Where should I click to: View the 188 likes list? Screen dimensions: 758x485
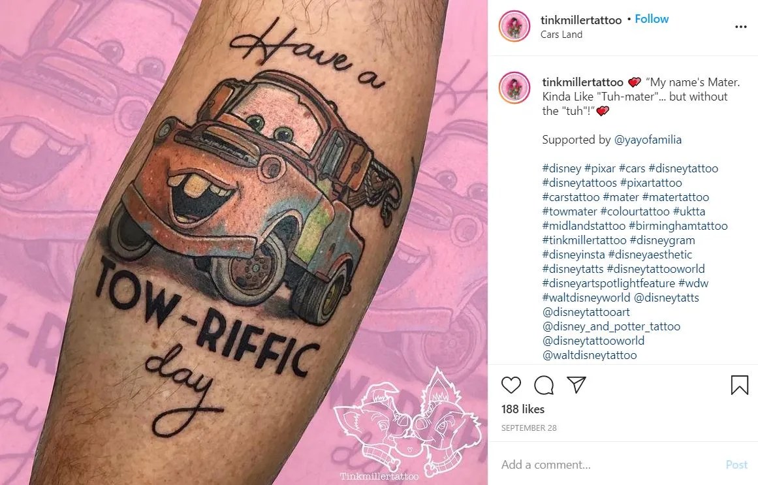click(x=522, y=409)
